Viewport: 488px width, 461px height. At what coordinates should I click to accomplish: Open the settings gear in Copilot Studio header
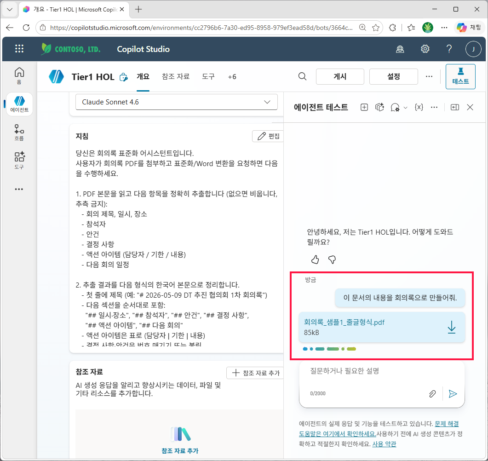click(425, 49)
